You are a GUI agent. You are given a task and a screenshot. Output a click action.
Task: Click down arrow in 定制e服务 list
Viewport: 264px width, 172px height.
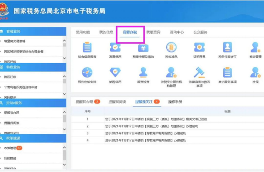(x=64, y=129)
